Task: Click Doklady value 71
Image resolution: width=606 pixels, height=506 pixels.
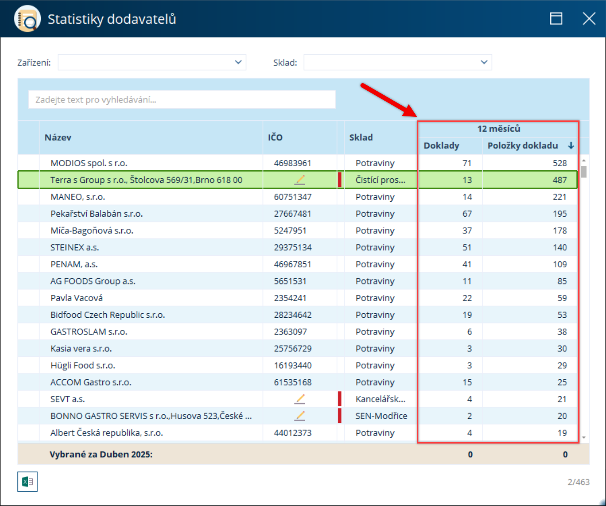Action: pos(467,163)
